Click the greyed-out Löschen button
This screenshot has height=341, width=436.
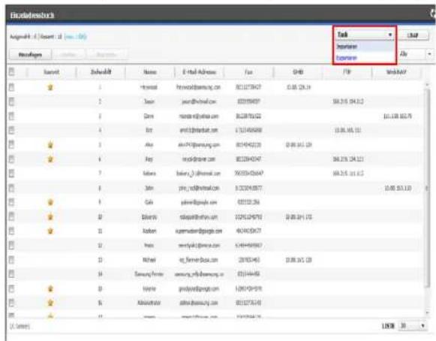click(68, 55)
